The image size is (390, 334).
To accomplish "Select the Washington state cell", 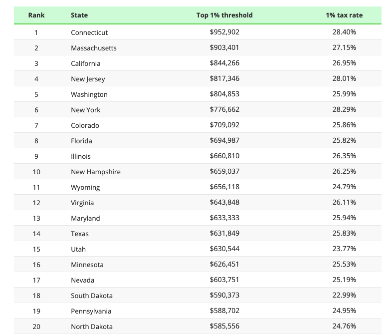I will pyautogui.click(x=89, y=94).
